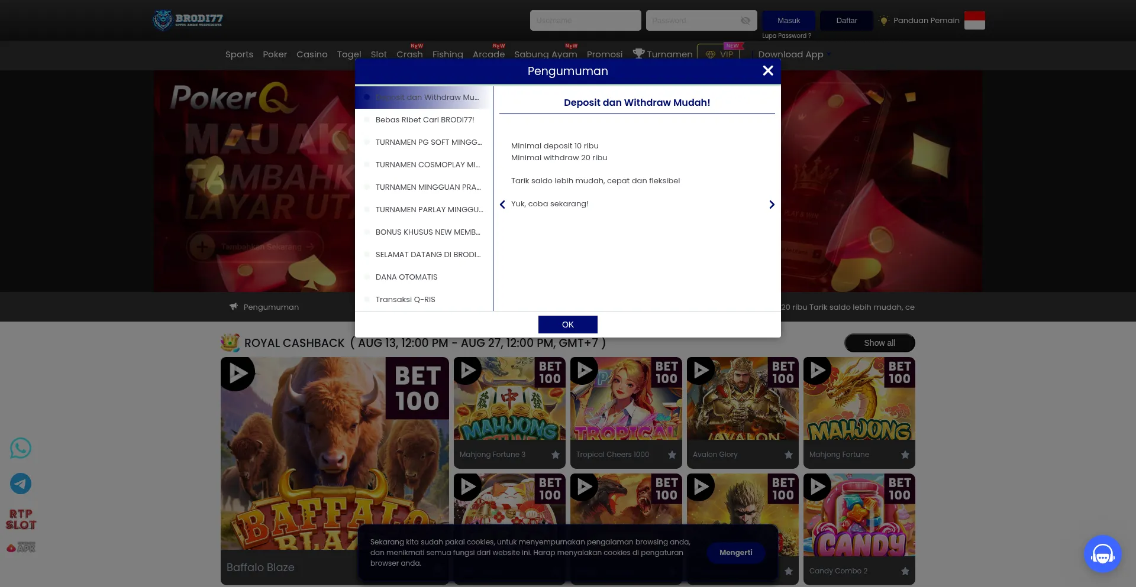Favorite Mahjong Fortune 3 with star
The image size is (1136, 587).
pos(555,455)
